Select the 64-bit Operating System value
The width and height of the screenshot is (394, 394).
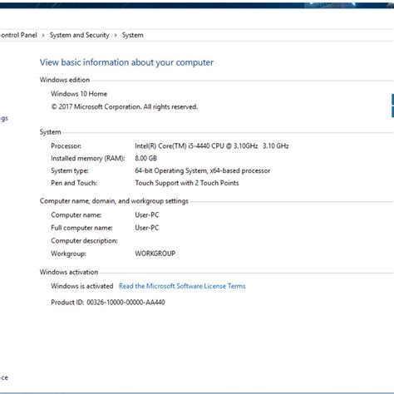[x=203, y=170]
